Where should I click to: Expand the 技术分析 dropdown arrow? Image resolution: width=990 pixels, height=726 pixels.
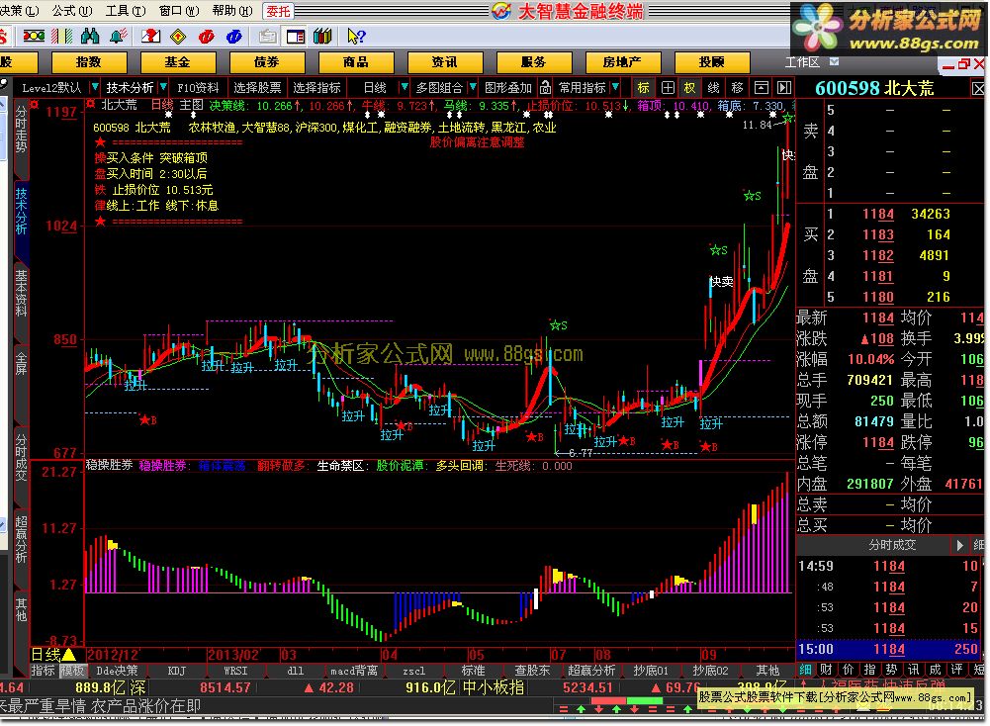[x=163, y=87]
